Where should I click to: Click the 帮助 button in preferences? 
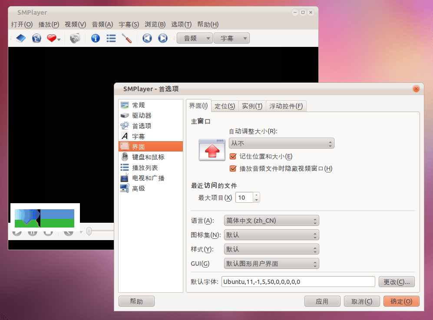click(x=136, y=301)
